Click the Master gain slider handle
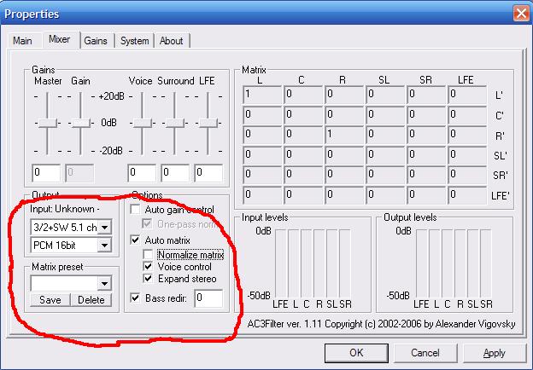This screenshot has width=533, height=370. pyautogui.click(x=48, y=123)
